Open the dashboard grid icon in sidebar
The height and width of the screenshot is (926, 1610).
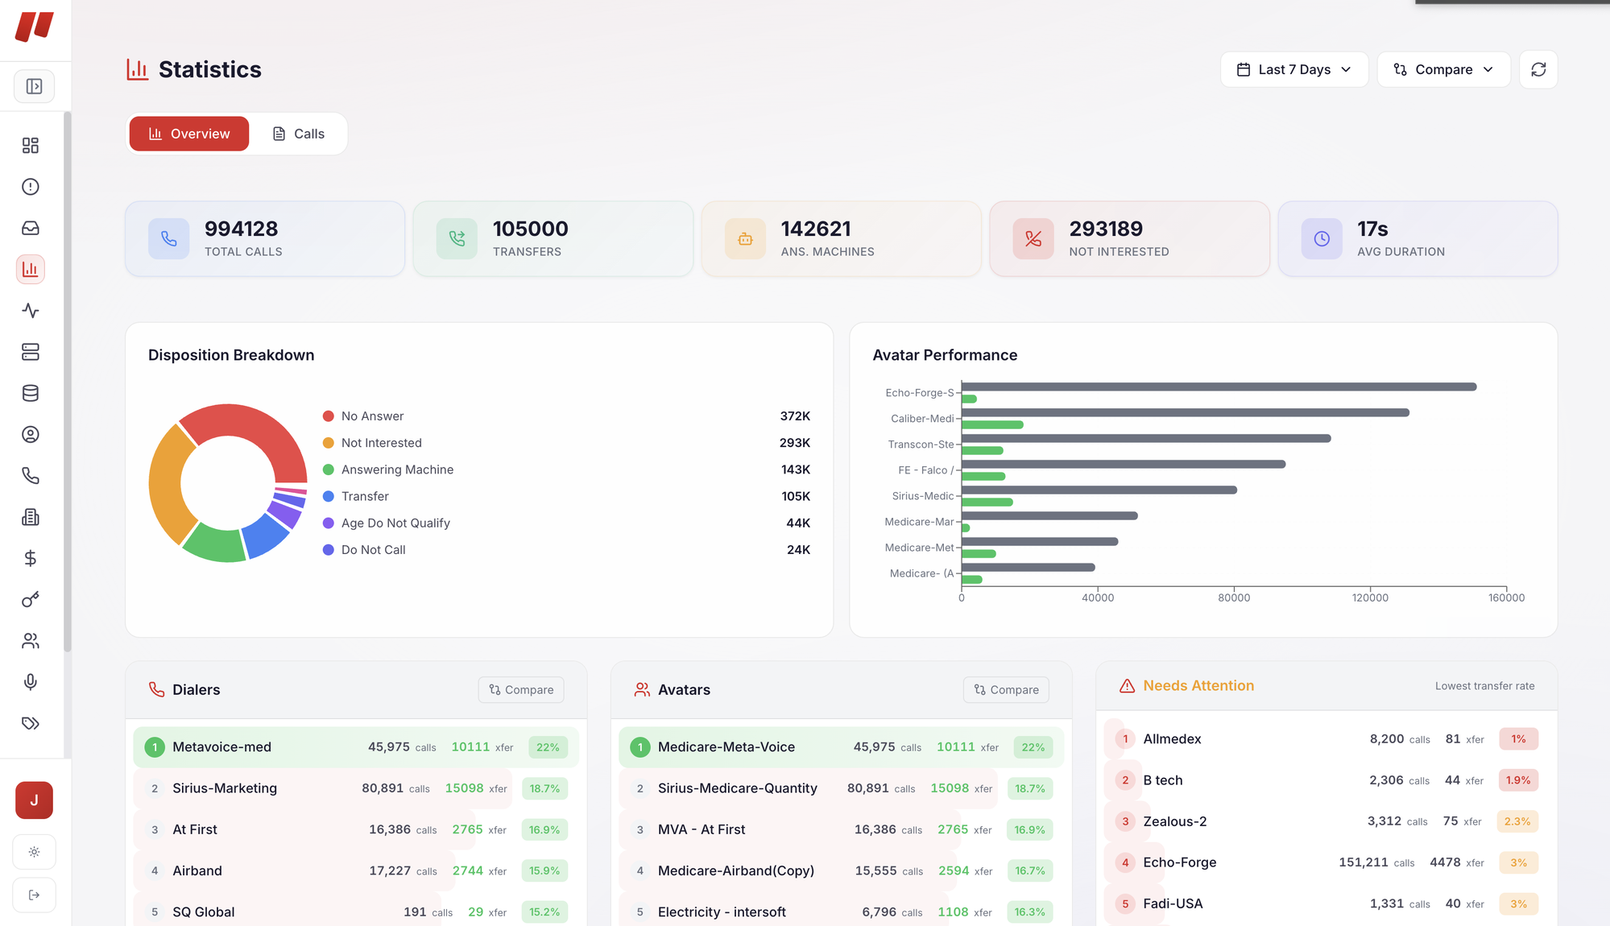[31, 146]
